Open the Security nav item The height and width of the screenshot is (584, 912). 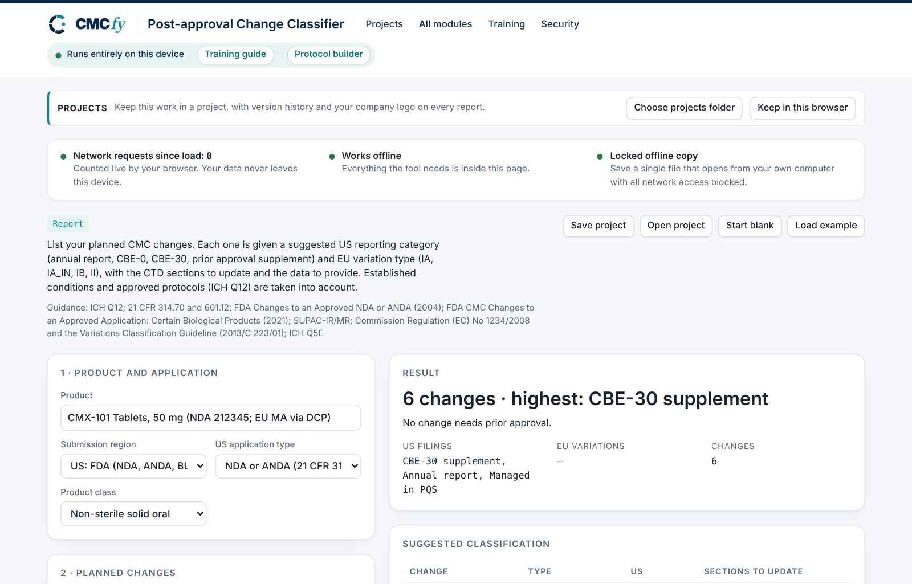point(560,24)
